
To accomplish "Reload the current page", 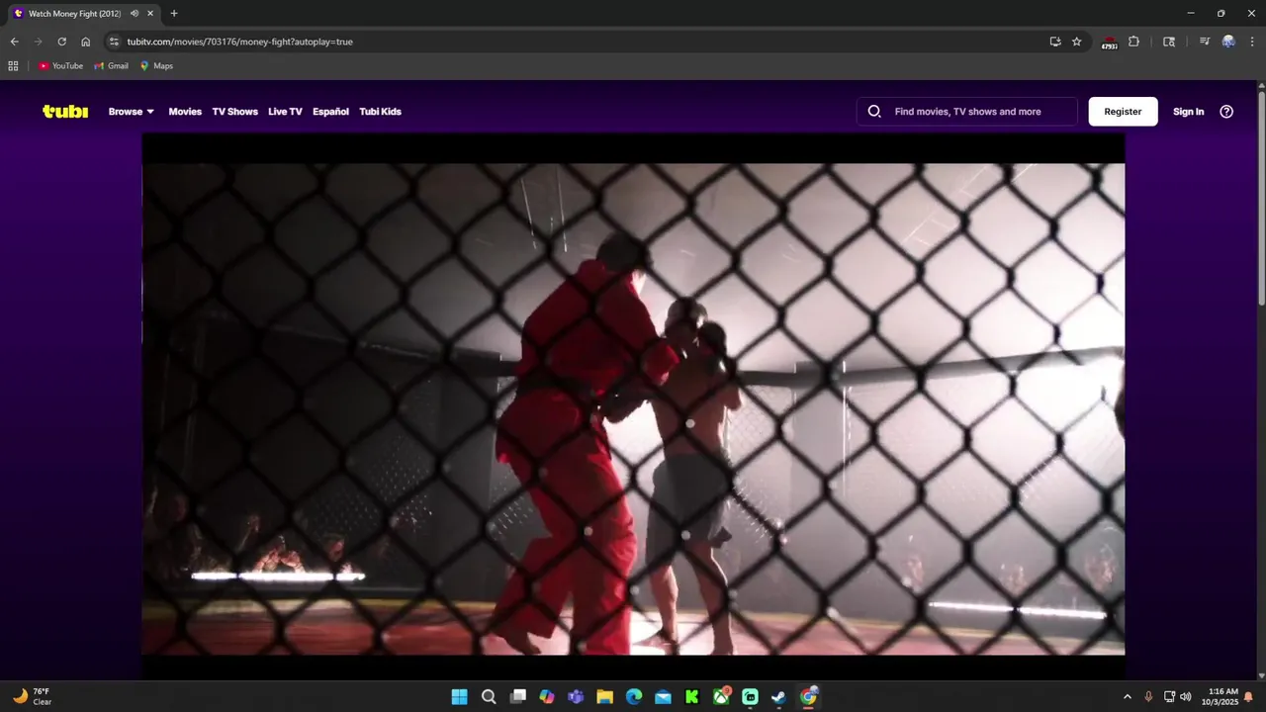I will click(61, 42).
